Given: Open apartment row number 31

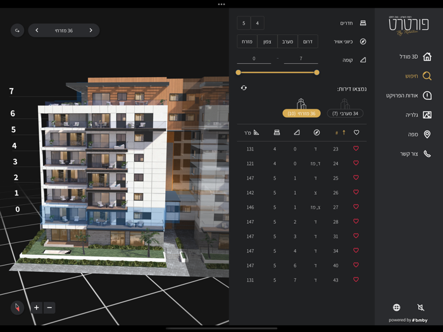Looking at the screenshot, I should 302,237.
